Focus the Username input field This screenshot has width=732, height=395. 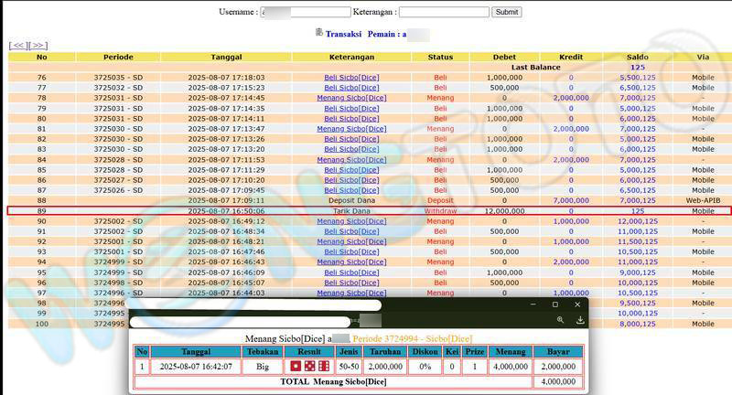pyautogui.click(x=305, y=12)
